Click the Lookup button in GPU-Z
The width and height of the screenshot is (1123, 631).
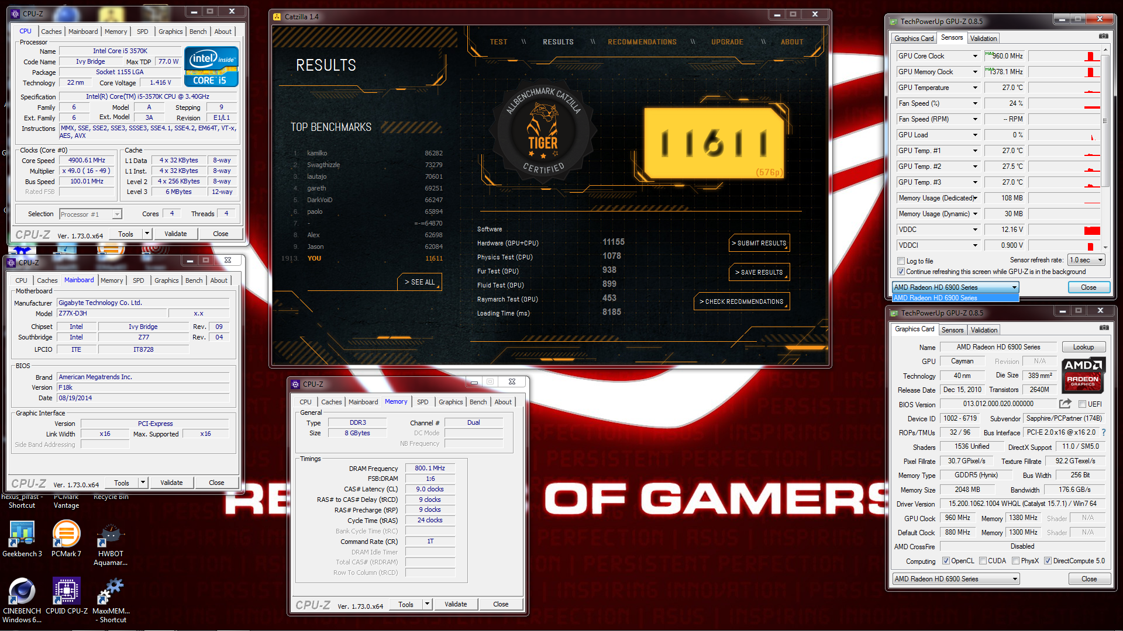point(1083,347)
